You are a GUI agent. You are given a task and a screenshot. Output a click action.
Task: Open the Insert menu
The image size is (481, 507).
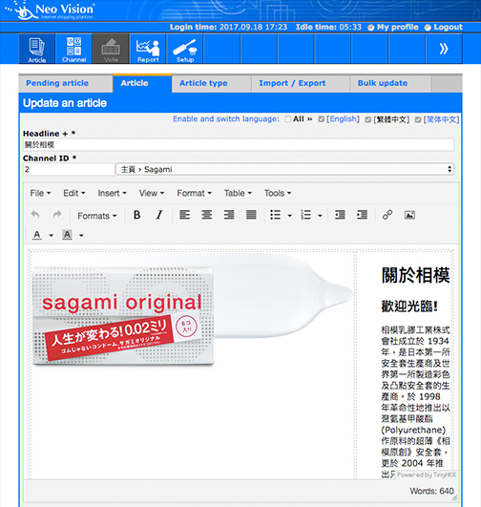coord(113,193)
